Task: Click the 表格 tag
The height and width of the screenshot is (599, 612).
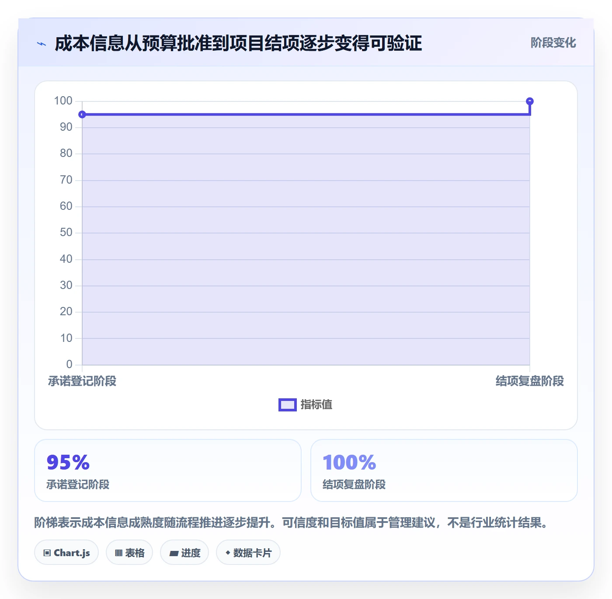Action: tap(129, 553)
